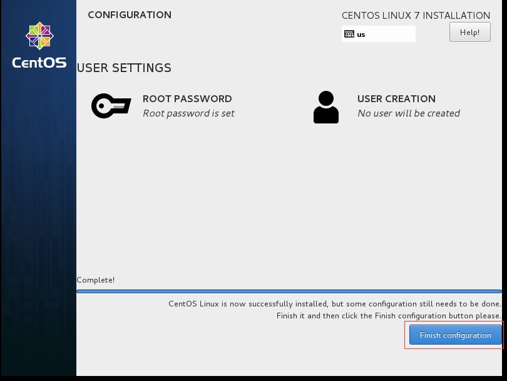Click the installation progress bar
Screen dimensions: 507x381
289,291
